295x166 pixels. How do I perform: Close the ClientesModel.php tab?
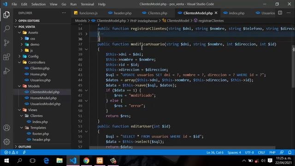pos(216,13)
